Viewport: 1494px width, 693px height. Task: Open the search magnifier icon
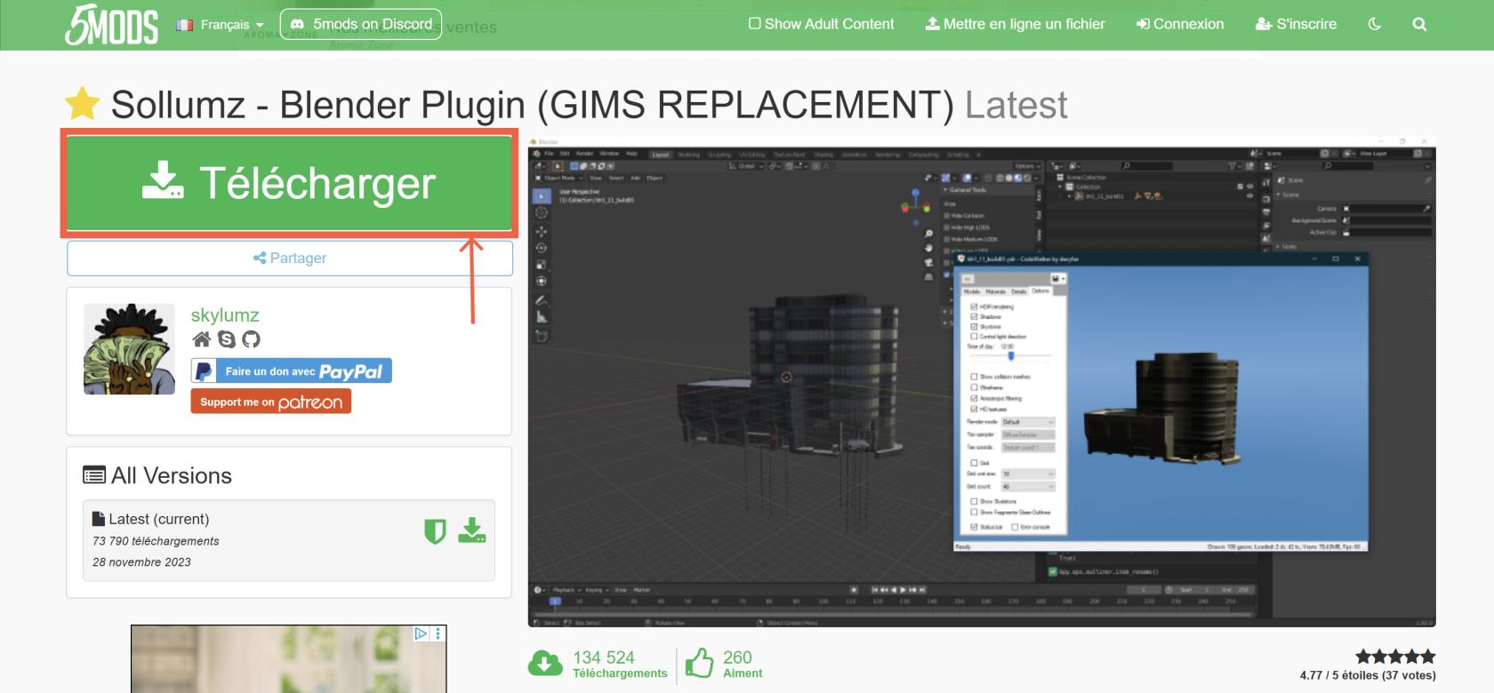[1419, 25]
